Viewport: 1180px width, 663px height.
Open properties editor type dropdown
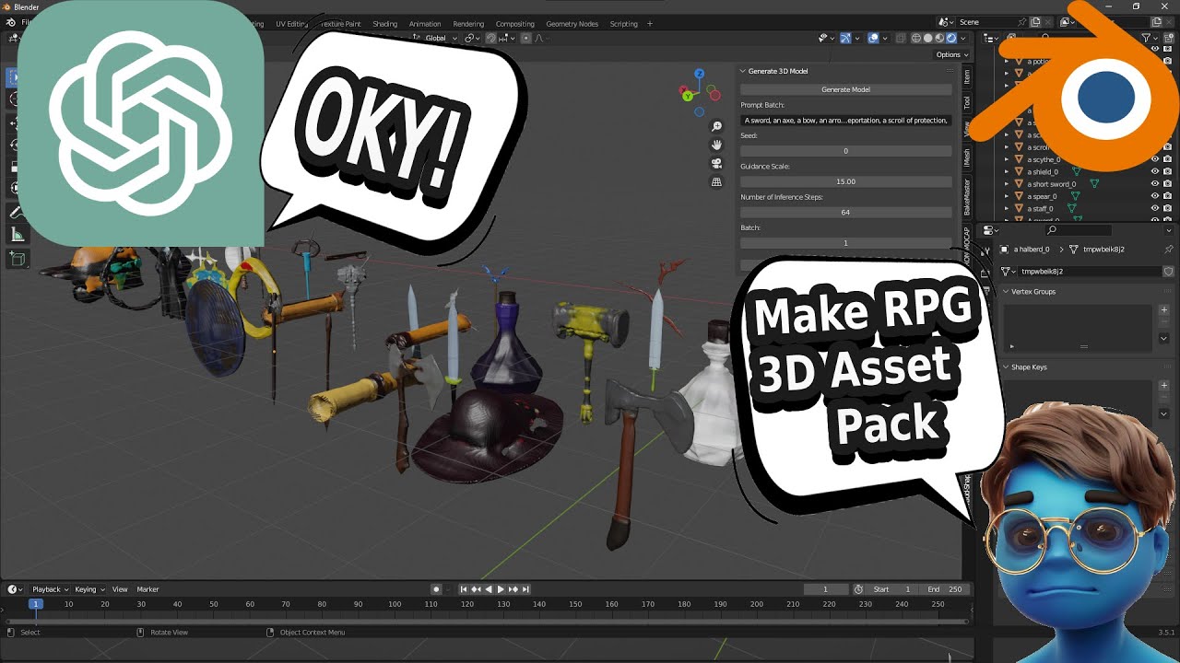pos(991,230)
